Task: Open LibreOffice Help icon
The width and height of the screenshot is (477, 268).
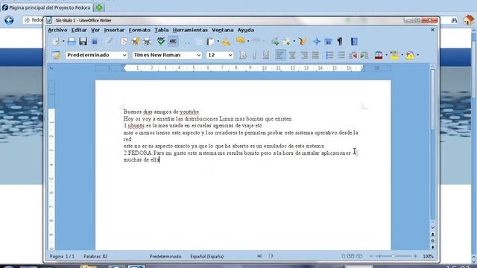Action: coord(354,42)
